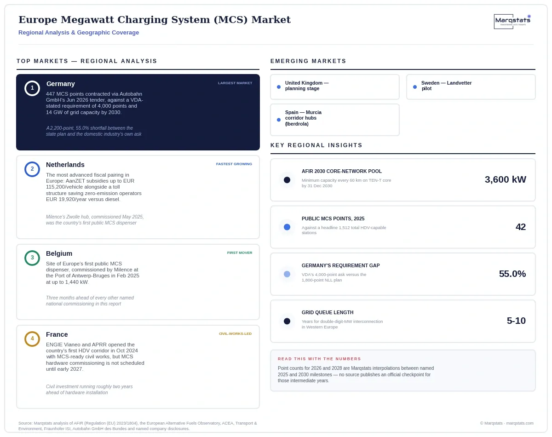This screenshot has width=552, height=437.
Task: Click the © Marqstats · marqstats.com footer
Action: [x=507, y=423]
